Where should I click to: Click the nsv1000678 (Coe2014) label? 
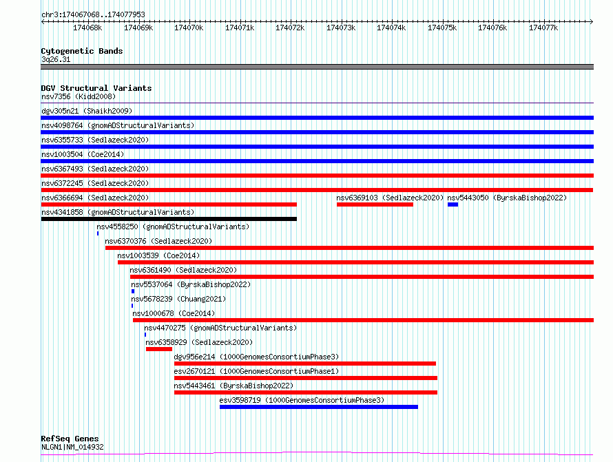pos(174,313)
